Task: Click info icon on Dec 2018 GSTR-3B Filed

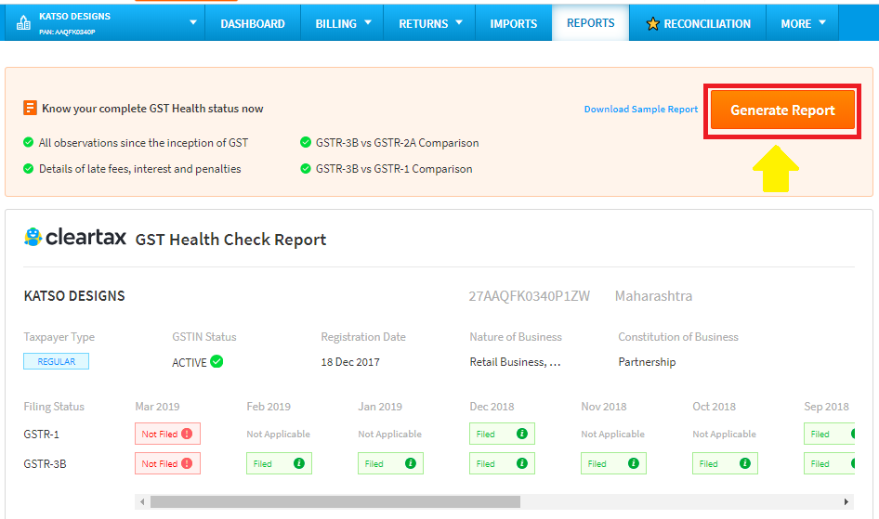Action: 522,463
